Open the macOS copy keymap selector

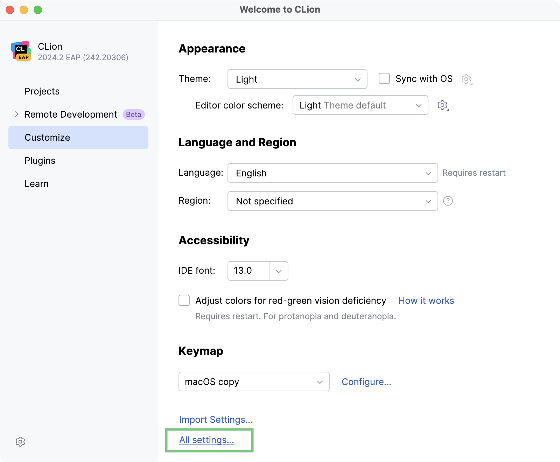click(x=254, y=382)
